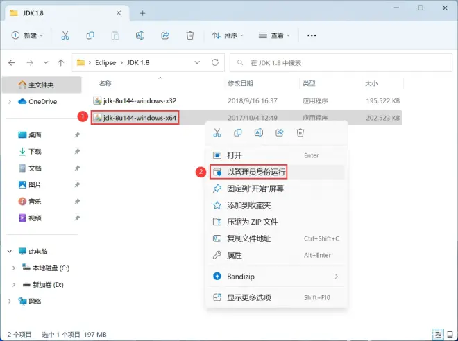Screen dimensions: 458x341
Task: Click the Cut scissors icon in the context menu
Action: (217, 132)
